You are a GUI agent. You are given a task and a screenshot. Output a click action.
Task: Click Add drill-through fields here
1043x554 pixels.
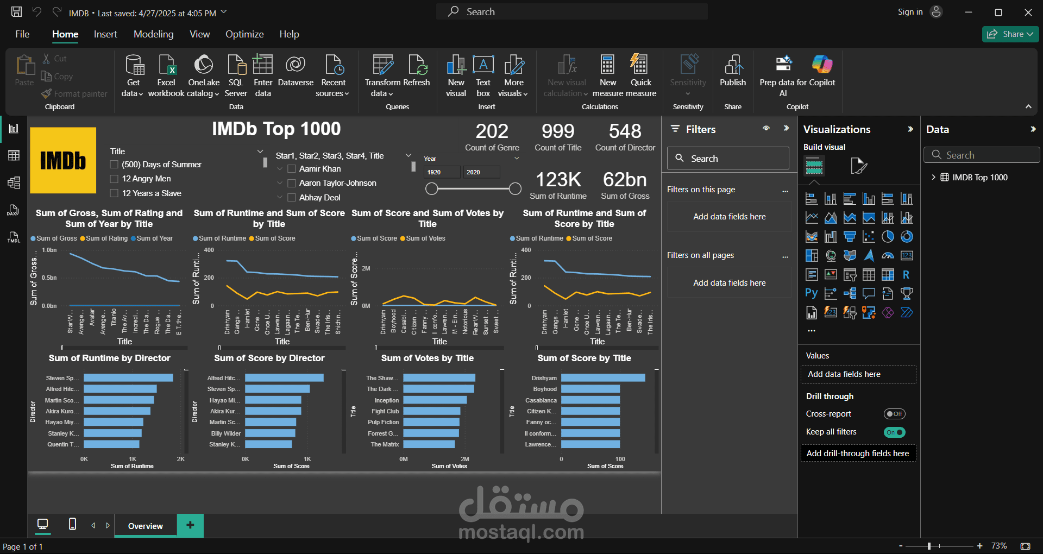coord(858,454)
